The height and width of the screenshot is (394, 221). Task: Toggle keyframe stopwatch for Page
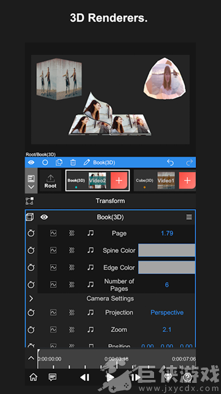pyautogui.click(x=31, y=233)
